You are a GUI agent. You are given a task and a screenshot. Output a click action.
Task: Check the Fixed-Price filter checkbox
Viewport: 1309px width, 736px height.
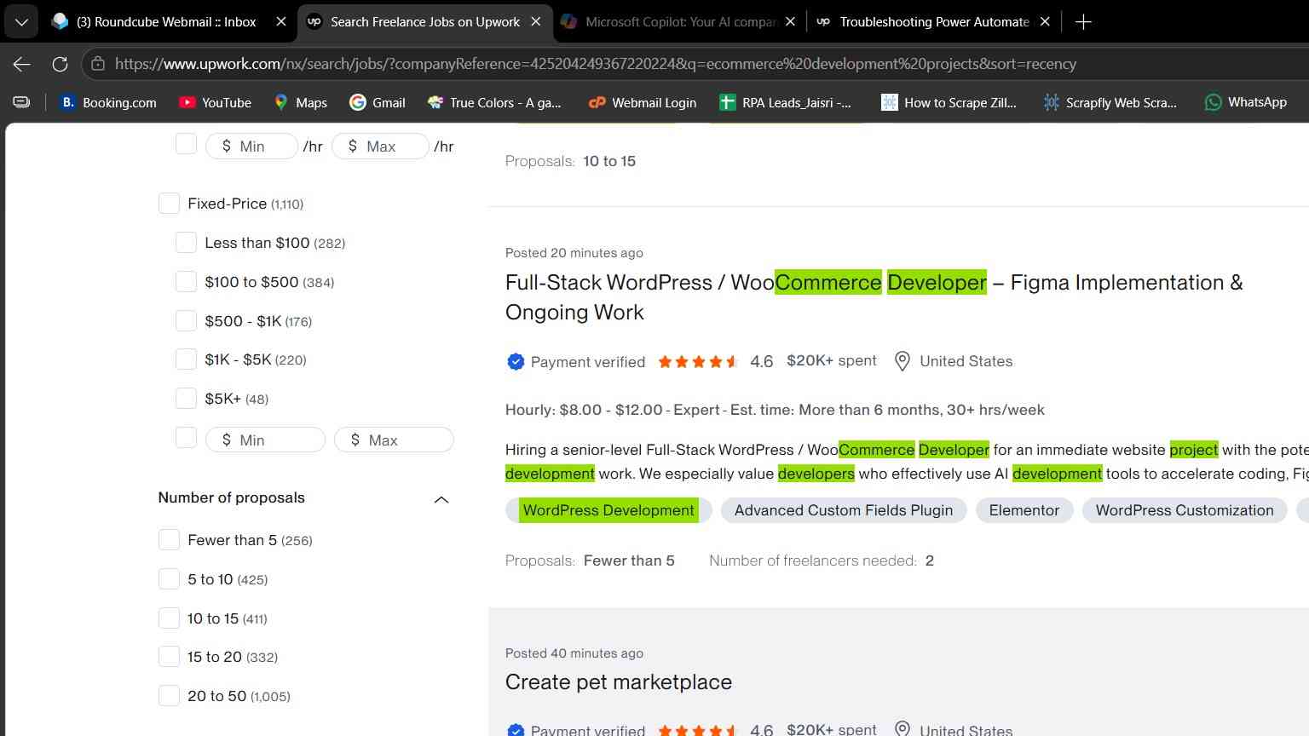coord(169,204)
